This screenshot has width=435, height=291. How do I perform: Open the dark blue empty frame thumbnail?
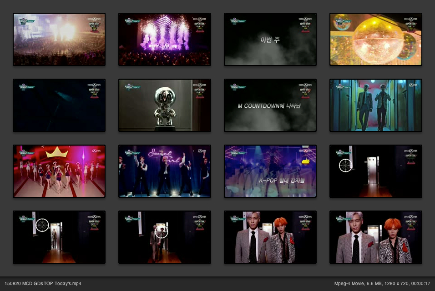point(59,105)
